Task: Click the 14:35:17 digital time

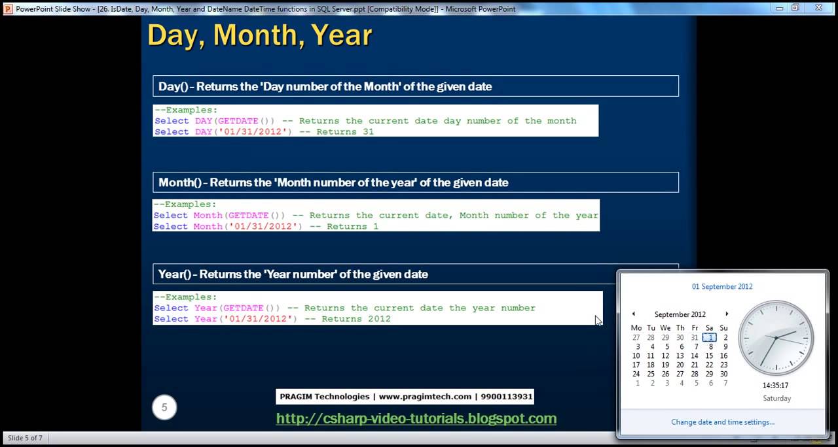Action: tap(776, 386)
